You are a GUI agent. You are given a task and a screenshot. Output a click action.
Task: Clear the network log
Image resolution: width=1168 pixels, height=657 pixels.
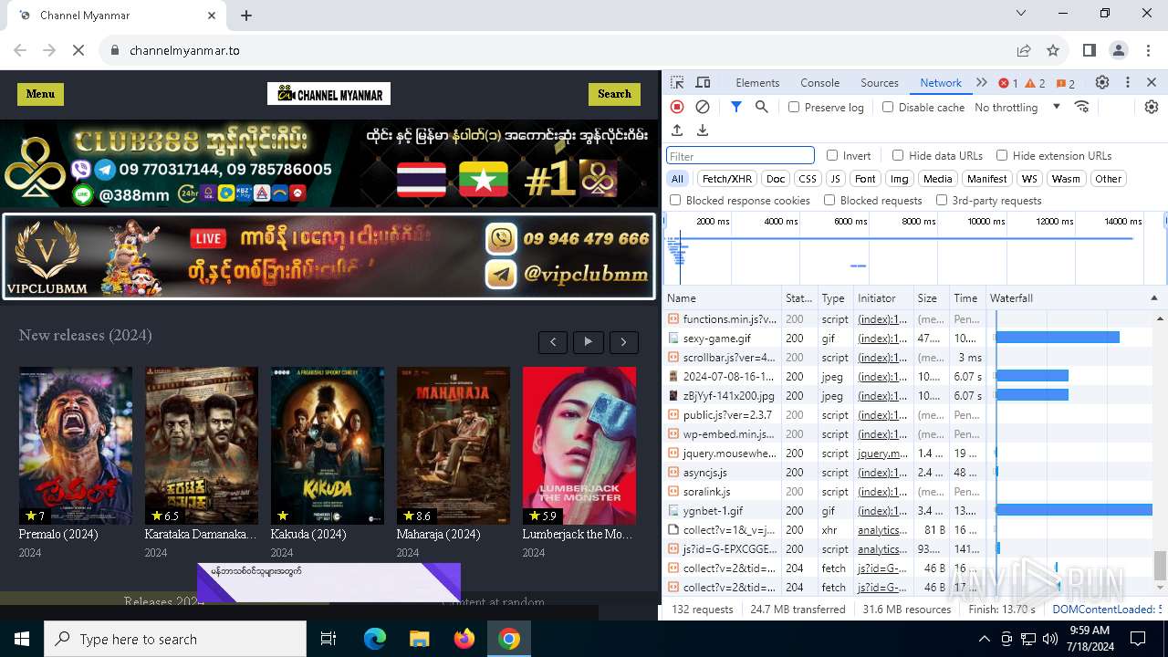tap(703, 107)
